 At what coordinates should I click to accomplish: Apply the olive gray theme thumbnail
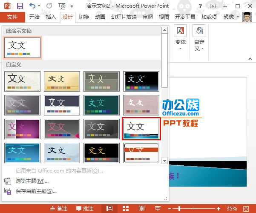point(101,81)
